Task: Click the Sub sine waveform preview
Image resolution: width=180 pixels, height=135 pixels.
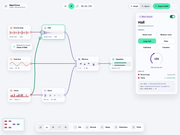Action: coord(19,64)
